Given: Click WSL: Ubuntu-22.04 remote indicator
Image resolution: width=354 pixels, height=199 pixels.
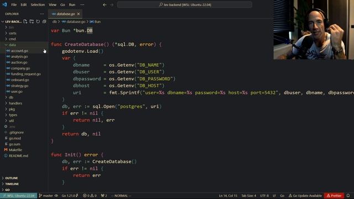Looking at the screenshot, I should [18, 196].
